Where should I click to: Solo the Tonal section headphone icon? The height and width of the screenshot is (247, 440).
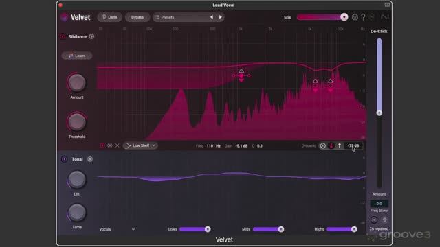tap(90, 159)
